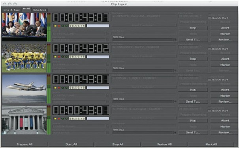The width and height of the screenshot is (239, 148).
Task: Click the progress bar in the first channel
Action: 98,26
